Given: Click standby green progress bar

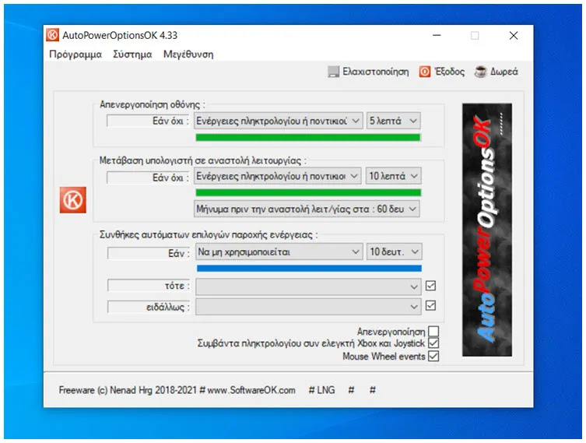Looking at the screenshot, I should (x=308, y=192).
